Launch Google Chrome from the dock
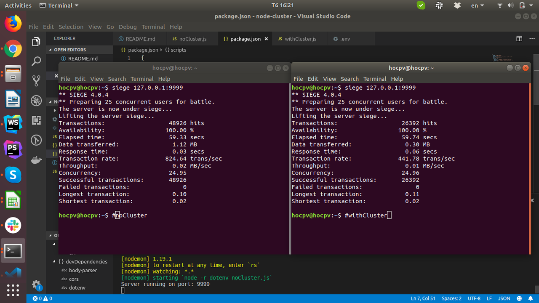 point(13,49)
